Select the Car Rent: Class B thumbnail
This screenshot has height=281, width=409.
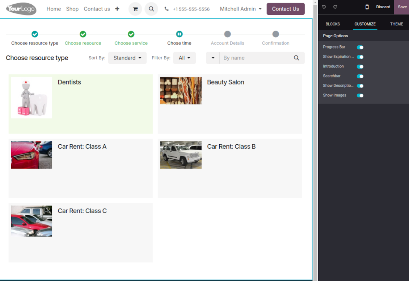tap(181, 155)
